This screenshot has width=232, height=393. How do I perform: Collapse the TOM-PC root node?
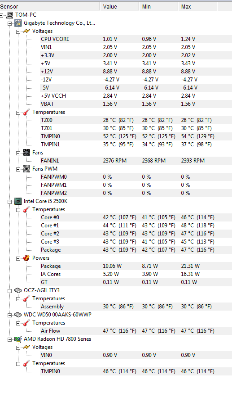tap(1, 16)
